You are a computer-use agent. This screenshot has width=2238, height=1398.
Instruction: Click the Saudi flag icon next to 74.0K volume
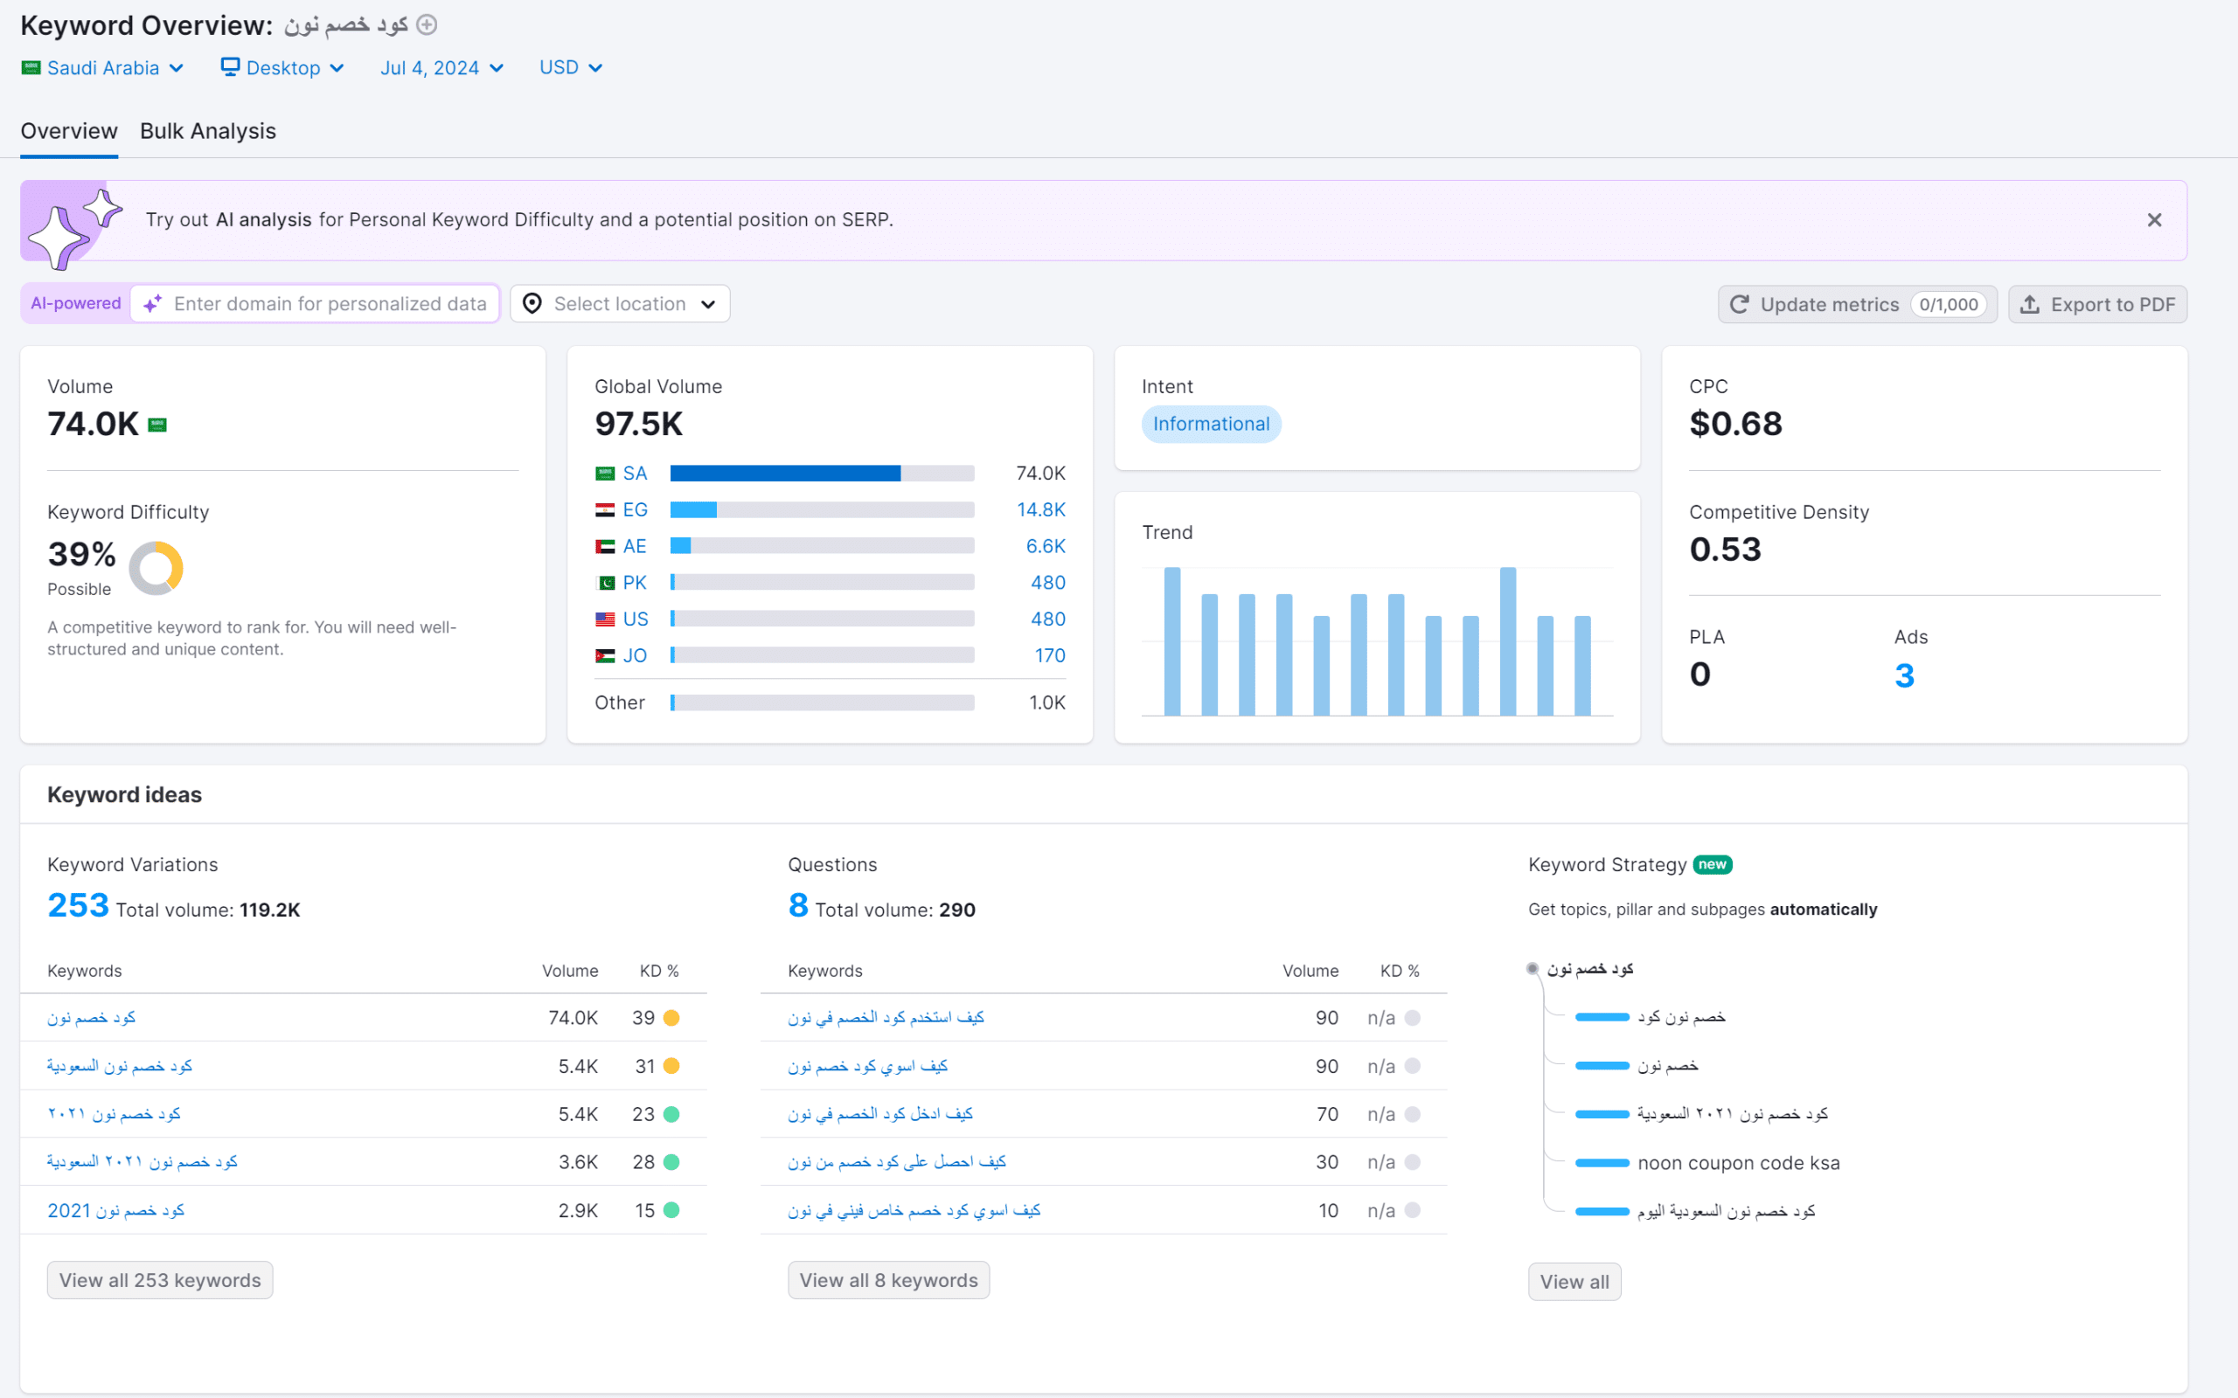pos(157,426)
